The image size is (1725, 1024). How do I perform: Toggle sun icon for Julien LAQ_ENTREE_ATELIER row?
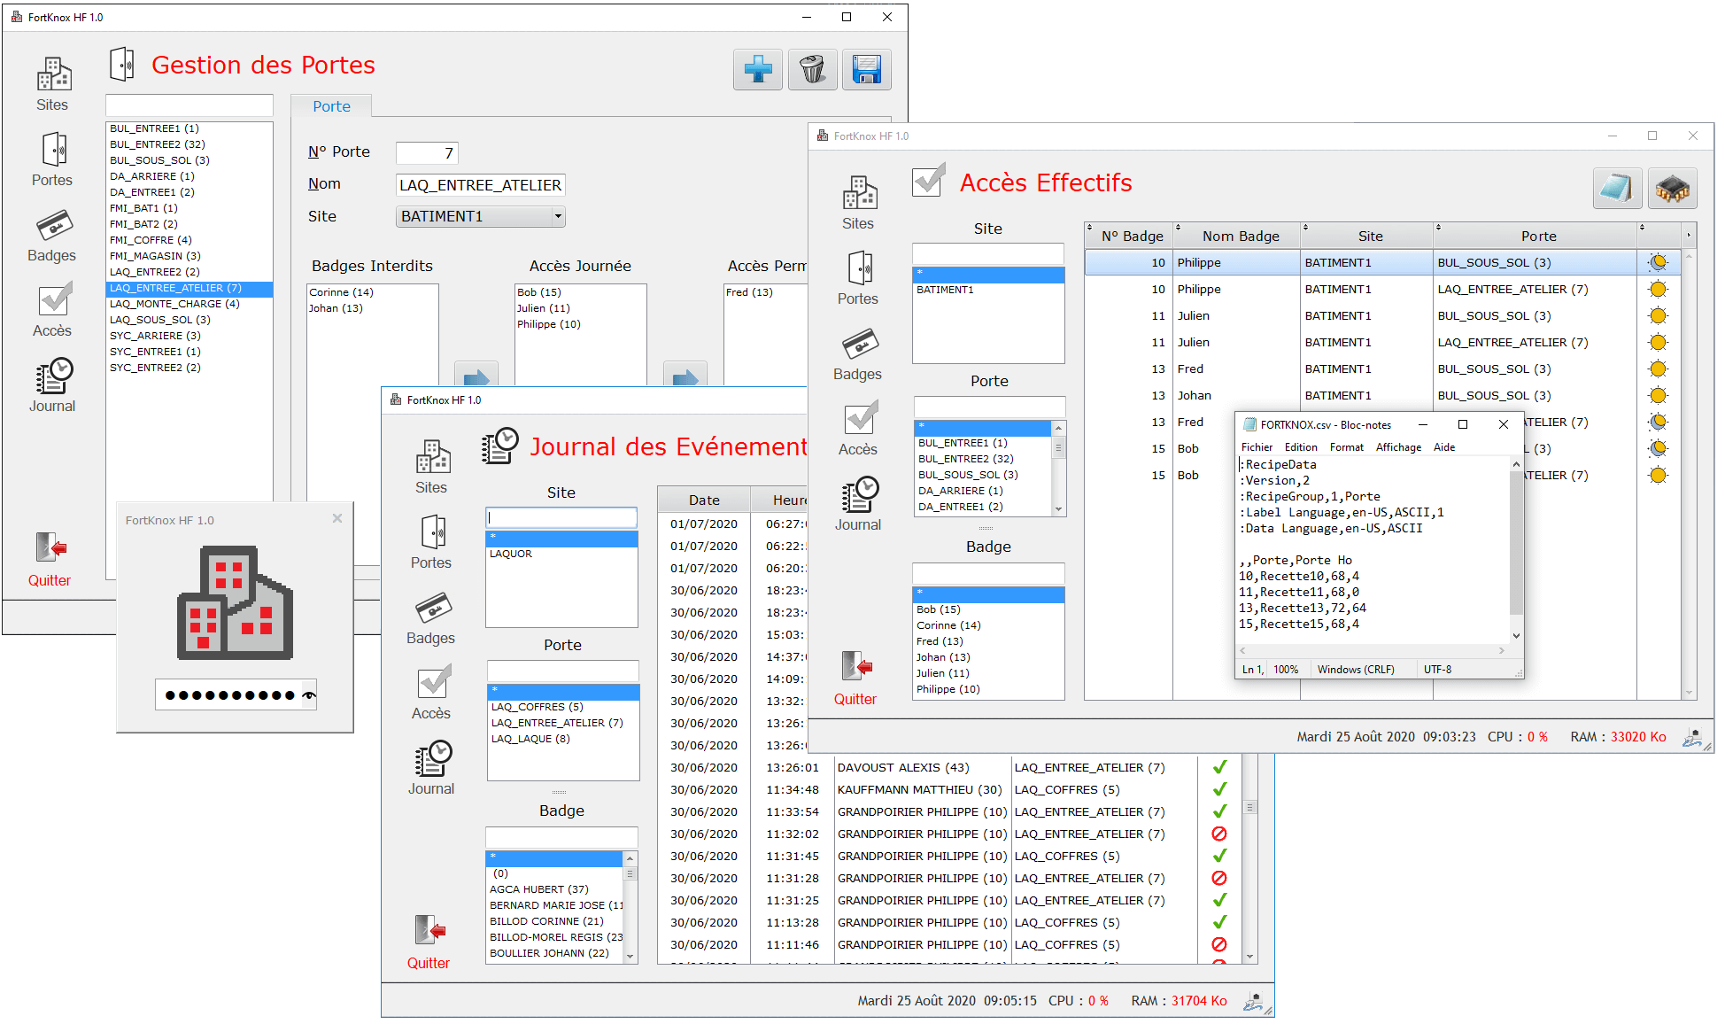(1658, 342)
